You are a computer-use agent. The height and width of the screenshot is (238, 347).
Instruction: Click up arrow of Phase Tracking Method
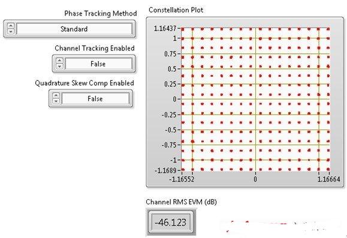pos(11,26)
